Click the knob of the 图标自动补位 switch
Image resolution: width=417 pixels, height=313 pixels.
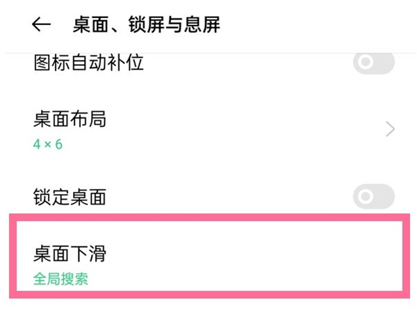point(364,63)
